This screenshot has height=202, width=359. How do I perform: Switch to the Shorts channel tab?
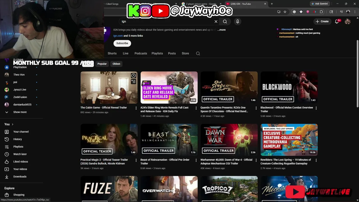[x=112, y=53]
